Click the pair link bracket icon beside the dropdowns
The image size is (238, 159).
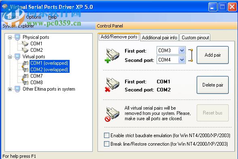point(191,55)
